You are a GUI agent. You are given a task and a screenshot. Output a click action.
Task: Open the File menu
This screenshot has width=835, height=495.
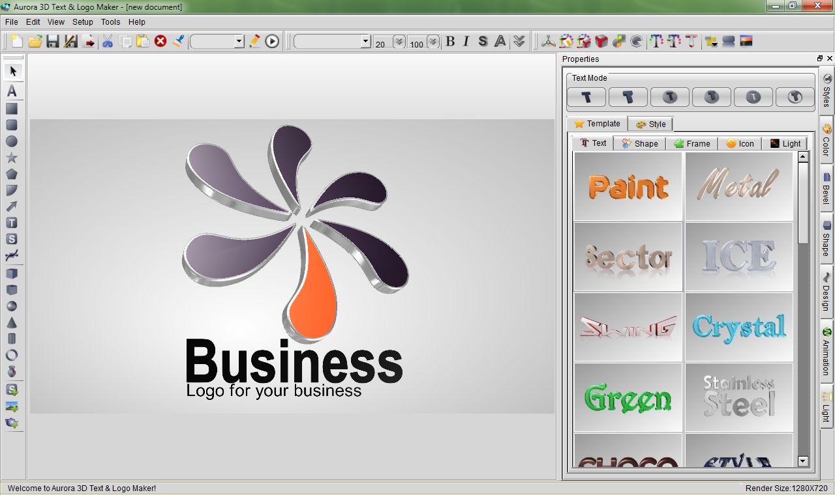click(12, 21)
